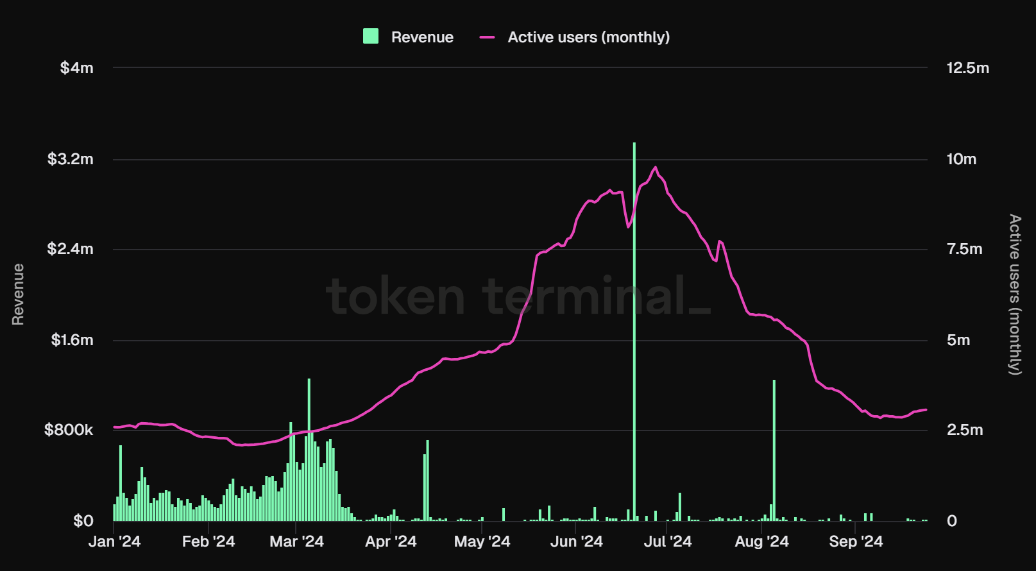Viewport: 1036px width, 571px height.
Task: Click the May '24 x-axis label
Action: click(x=482, y=541)
